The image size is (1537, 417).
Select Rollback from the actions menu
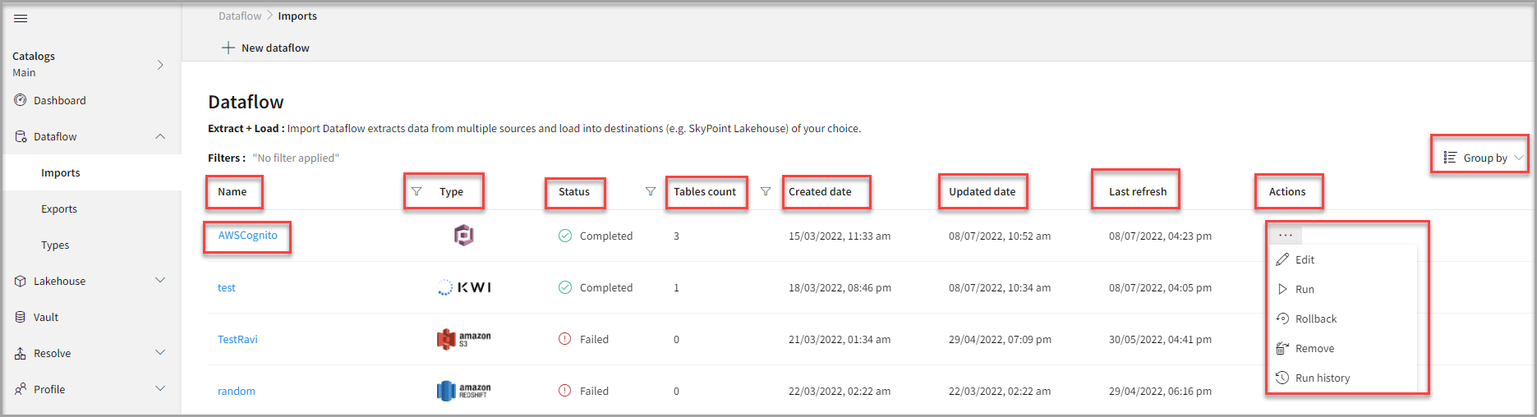point(1315,318)
